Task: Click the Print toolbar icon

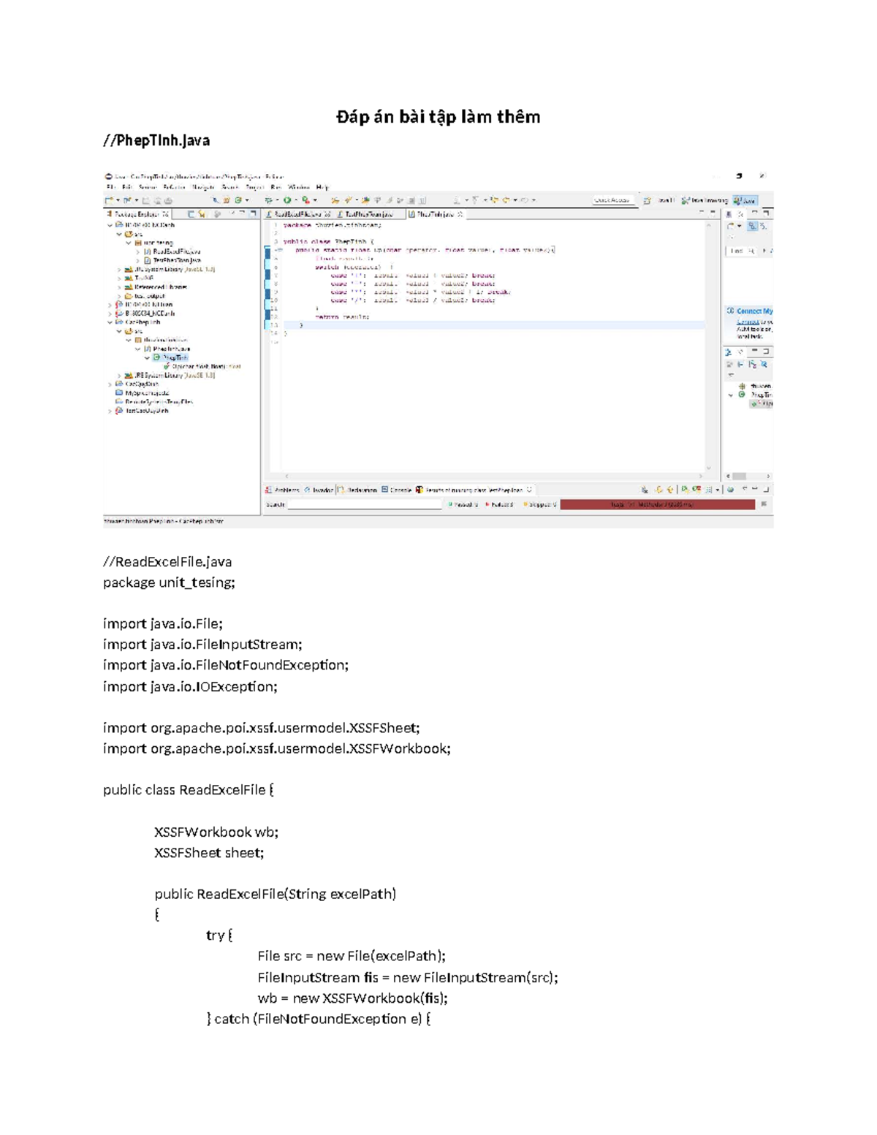Action: (168, 200)
